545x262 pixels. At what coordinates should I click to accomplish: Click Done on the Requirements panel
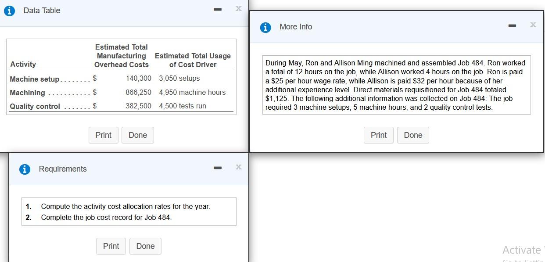click(145, 246)
